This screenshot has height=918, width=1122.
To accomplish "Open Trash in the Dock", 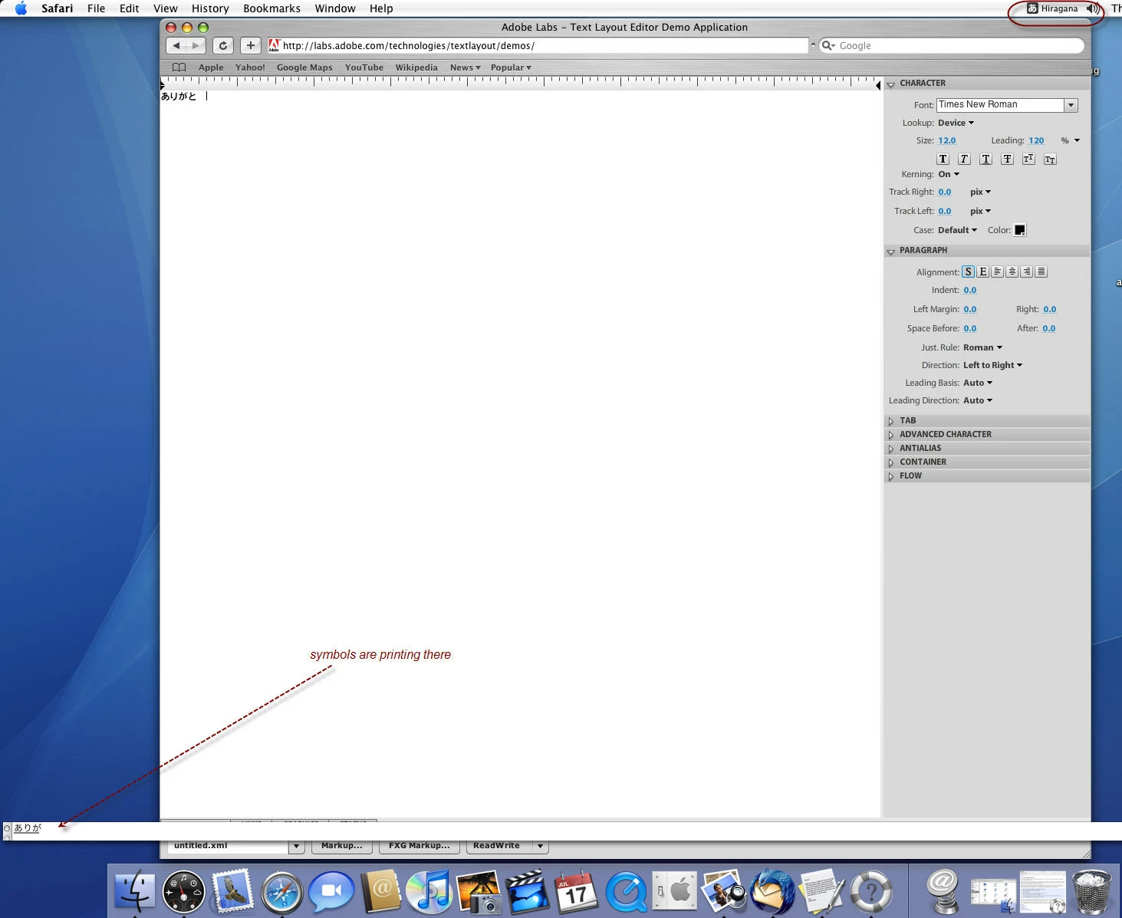I will pyautogui.click(x=1092, y=891).
